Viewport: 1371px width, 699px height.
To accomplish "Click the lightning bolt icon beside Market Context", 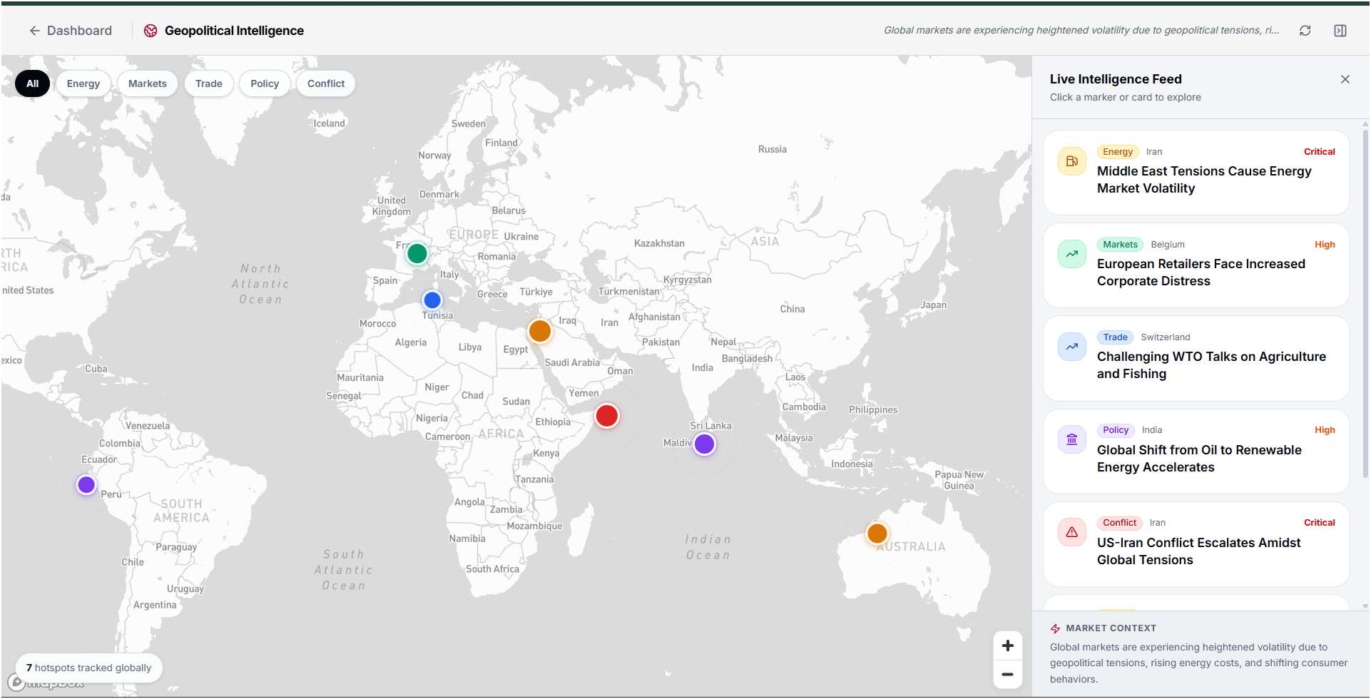I will point(1056,628).
